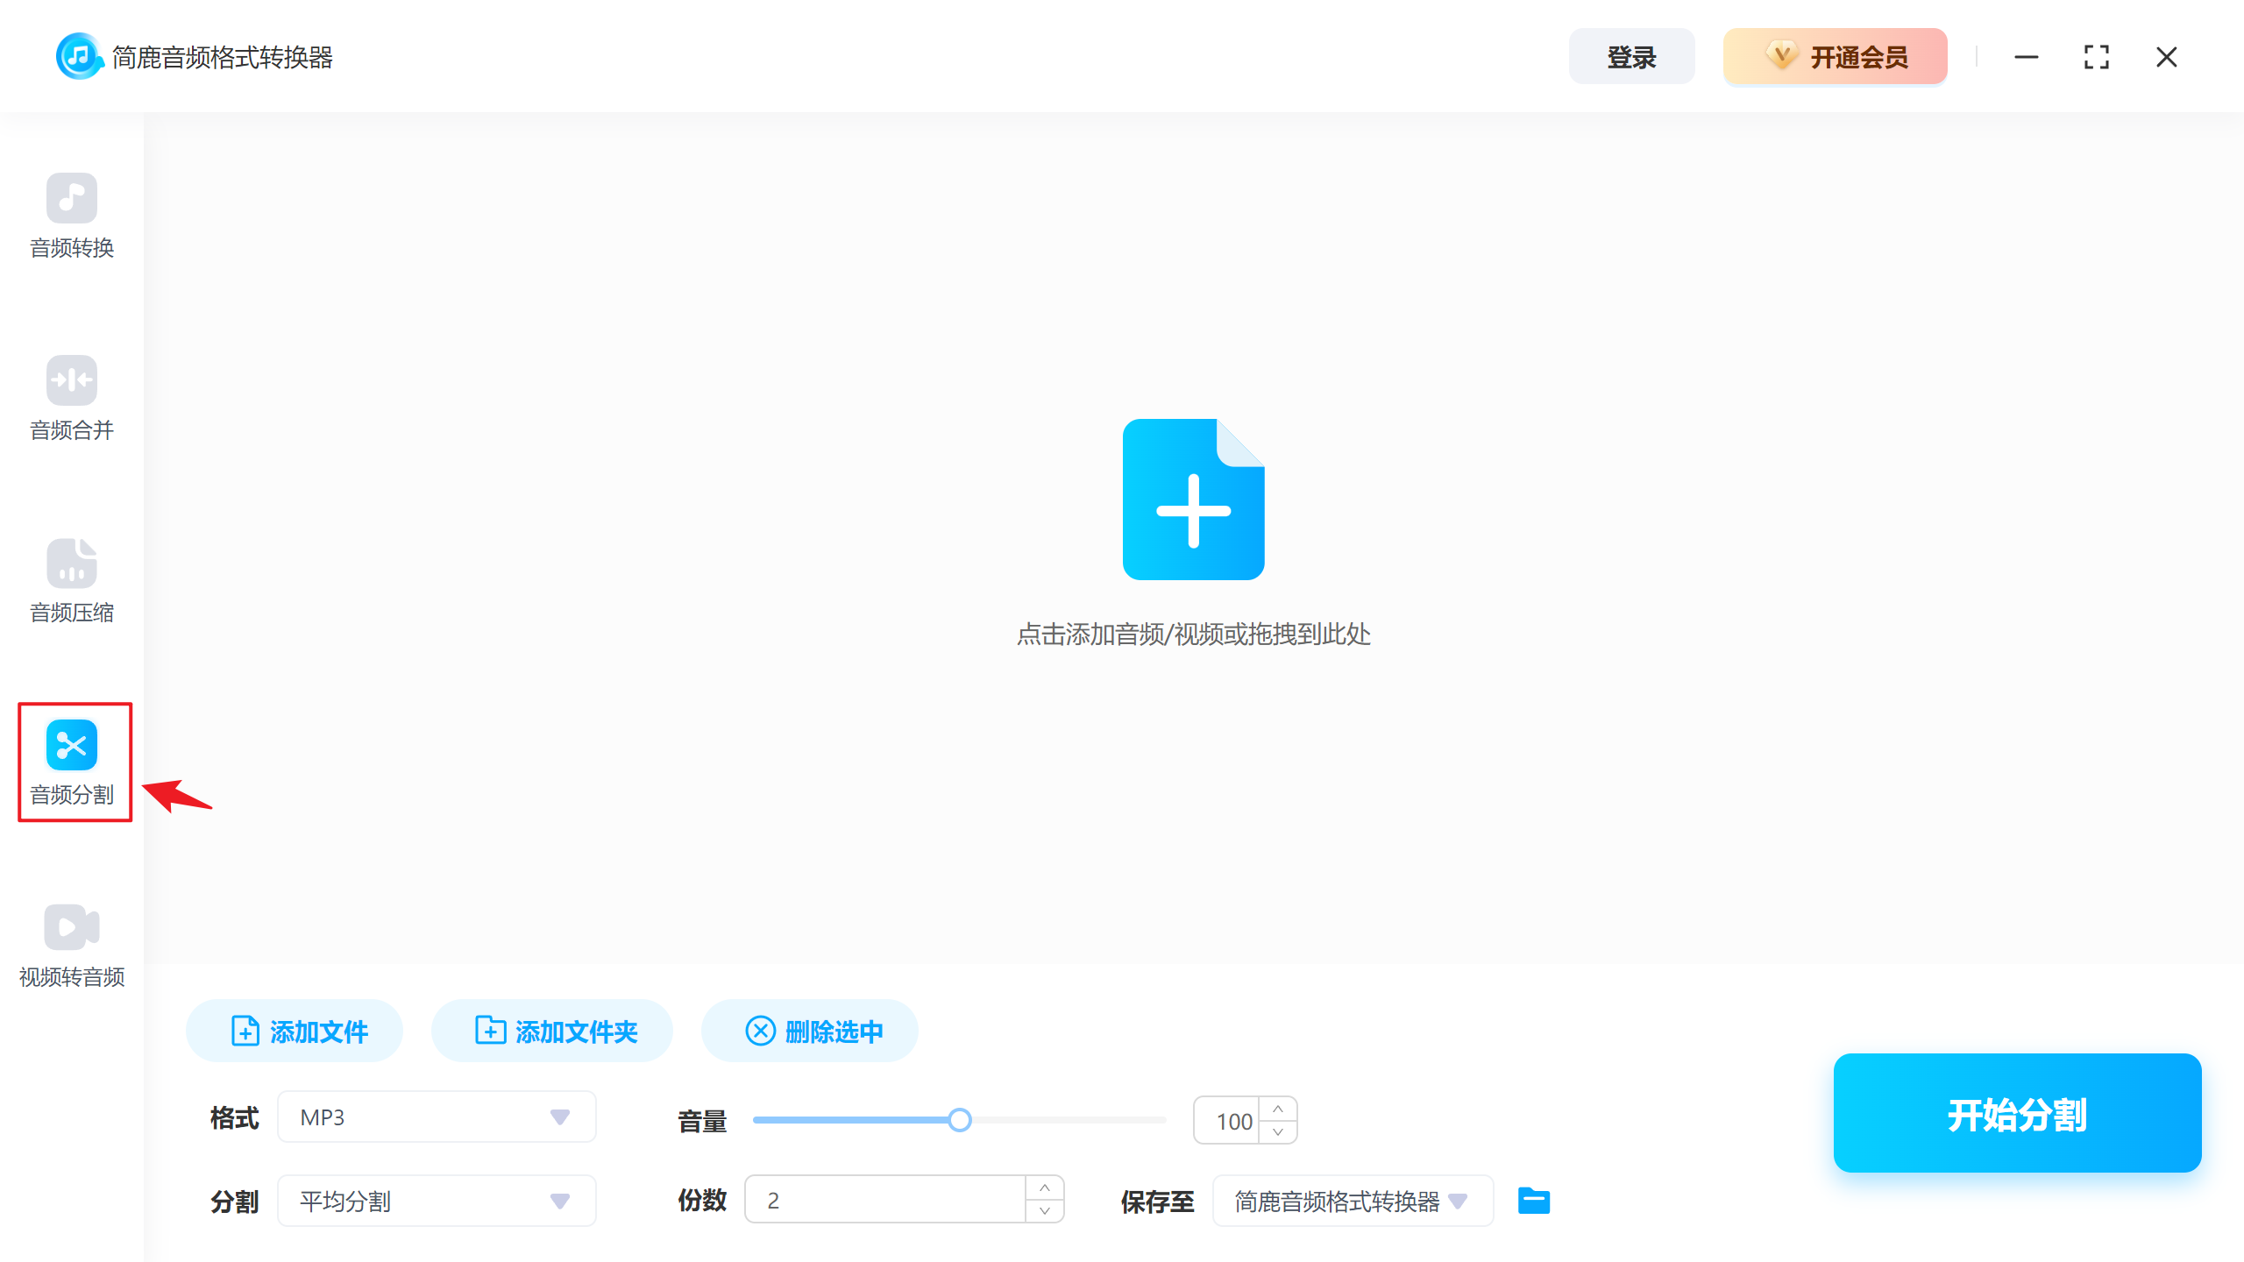Open the 格式 MP3 format dropdown

tap(436, 1117)
